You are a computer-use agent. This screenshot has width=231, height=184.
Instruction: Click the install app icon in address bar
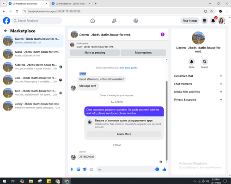coord(206,11)
